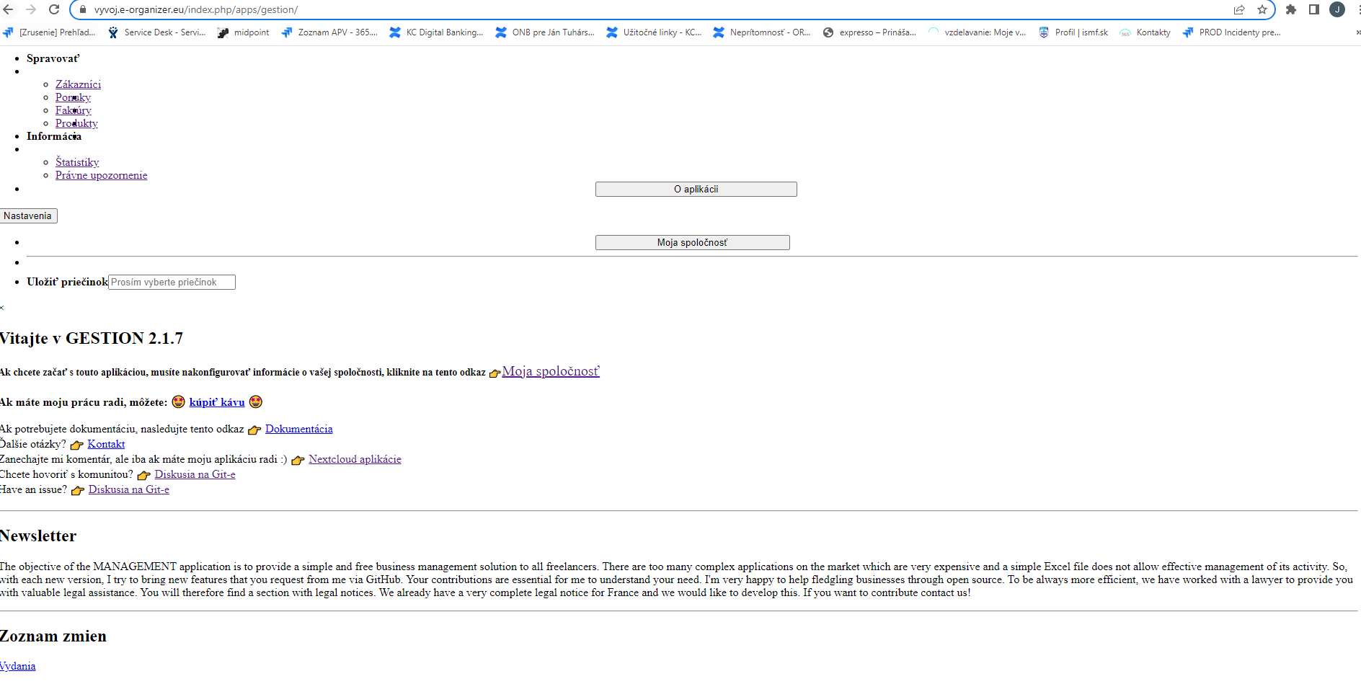Open the expresso bookmark

coord(869,32)
